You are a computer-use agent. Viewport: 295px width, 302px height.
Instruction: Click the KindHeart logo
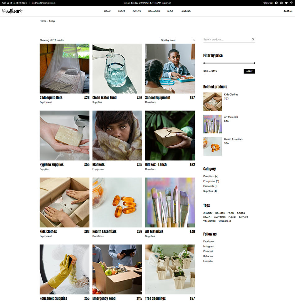coord(12,11)
